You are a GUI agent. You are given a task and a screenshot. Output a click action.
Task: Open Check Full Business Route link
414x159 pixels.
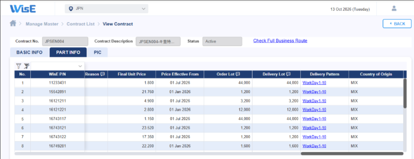point(280,41)
